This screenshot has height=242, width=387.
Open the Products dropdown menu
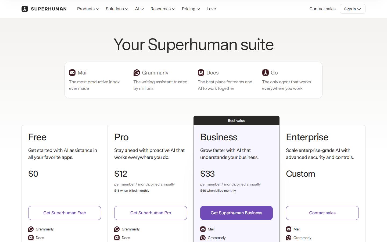pos(88,9)
